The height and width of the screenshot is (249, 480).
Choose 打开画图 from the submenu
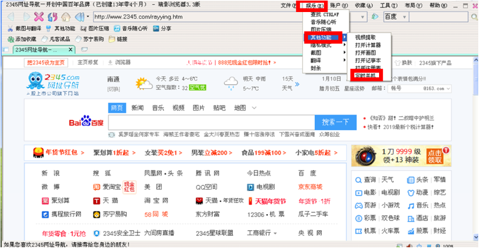pos(369,53)
